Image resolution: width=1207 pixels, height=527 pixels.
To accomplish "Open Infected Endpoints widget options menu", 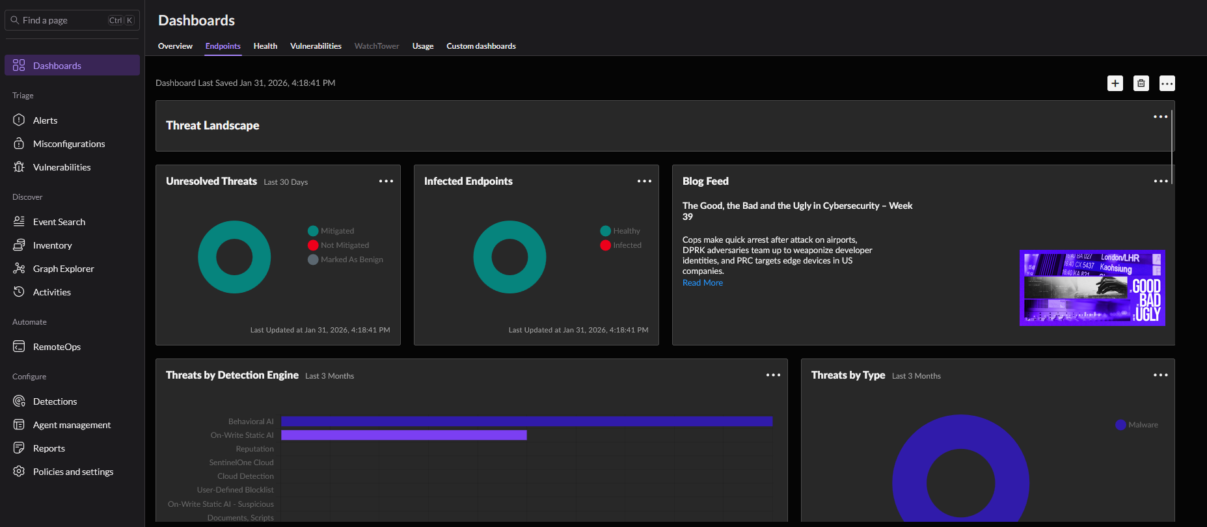I will point(644,182).
